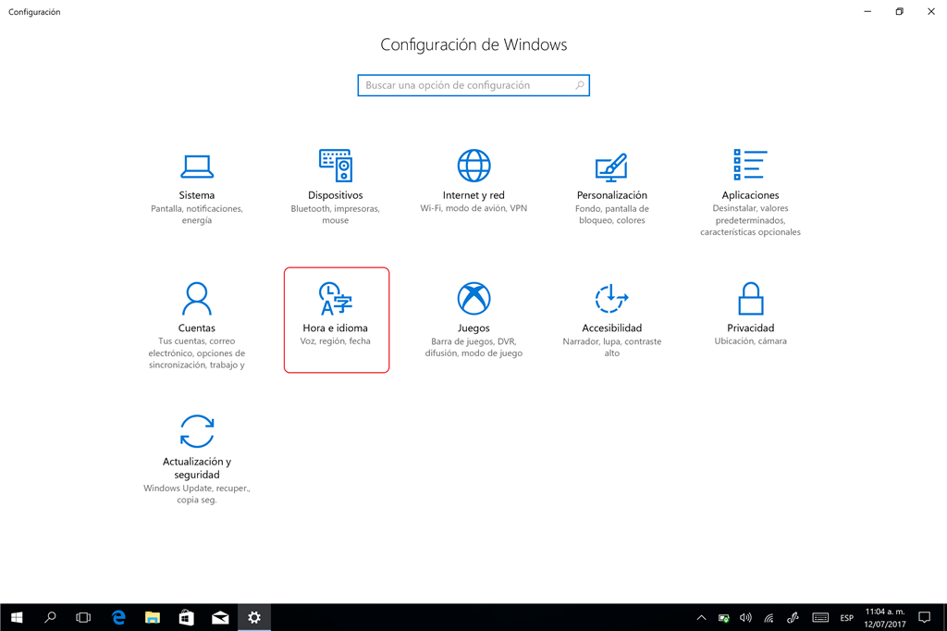Open the Mail app from the taskbar

[220, 617]
